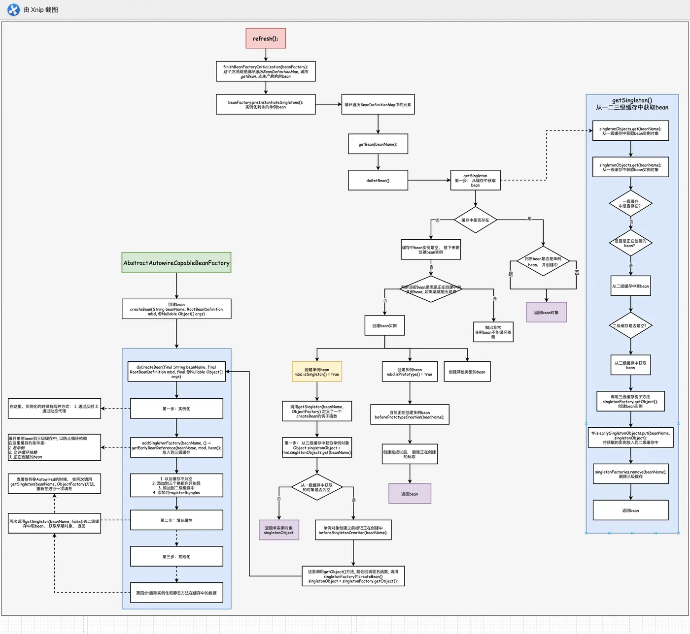
Task: Select the 第四步 step box
Action: [x=176, y=593]
